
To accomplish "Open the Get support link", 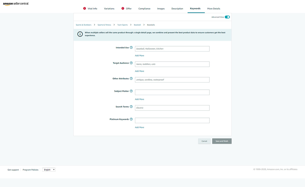I will [13, 170].
